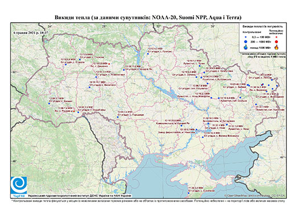Screen dimensions: 296x209
Task: Click the footnote below the map frame
Action: click(149, 200)
